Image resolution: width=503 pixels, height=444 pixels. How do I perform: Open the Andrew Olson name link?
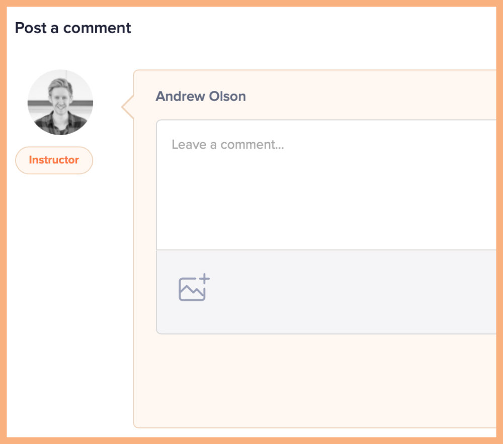click(x=201, y=96)
